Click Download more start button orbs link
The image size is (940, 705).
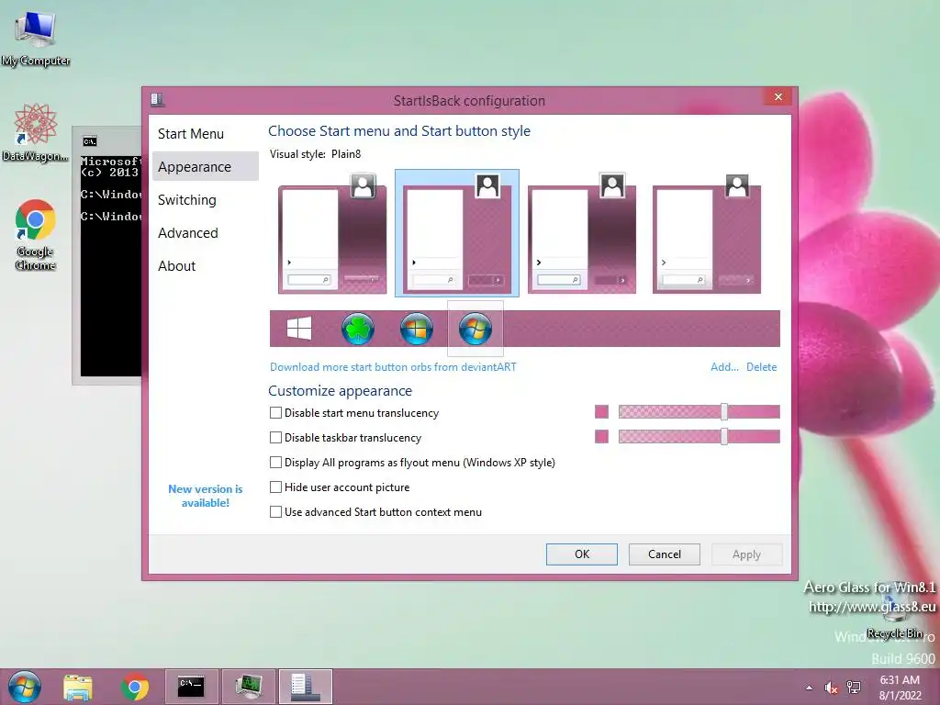(x=393, y=367)
